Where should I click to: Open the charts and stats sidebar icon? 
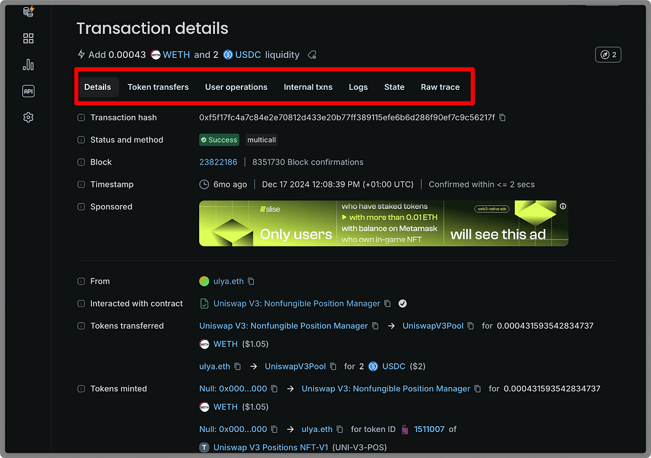(28, 64)
